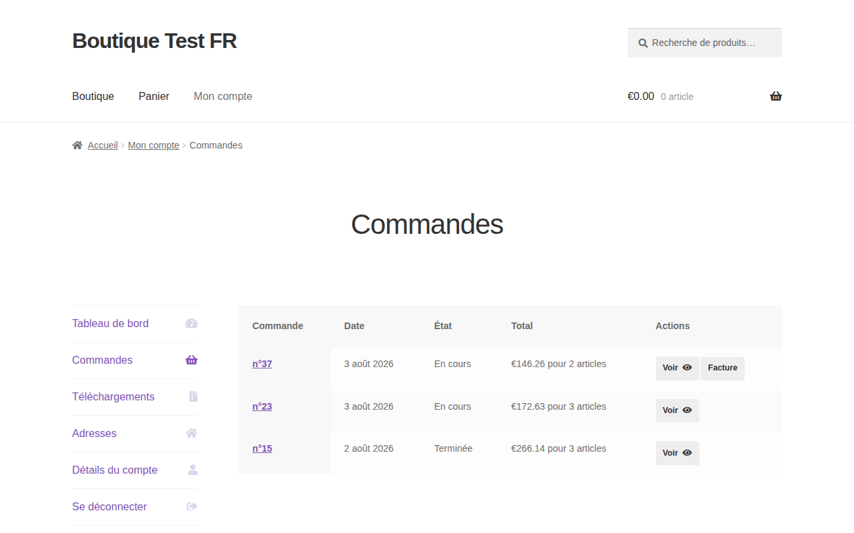The image size is (854, 533).
Task: Click the Commandes basket icon in sidebar
Action: click(x=191, y=360)
